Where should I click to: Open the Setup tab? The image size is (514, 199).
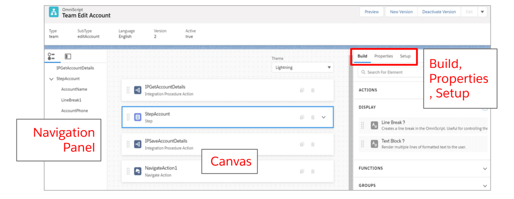coord(405,56)
